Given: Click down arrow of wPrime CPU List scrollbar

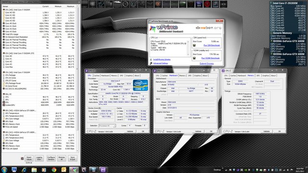Looking at the screenshot, I should coord(188,54).
